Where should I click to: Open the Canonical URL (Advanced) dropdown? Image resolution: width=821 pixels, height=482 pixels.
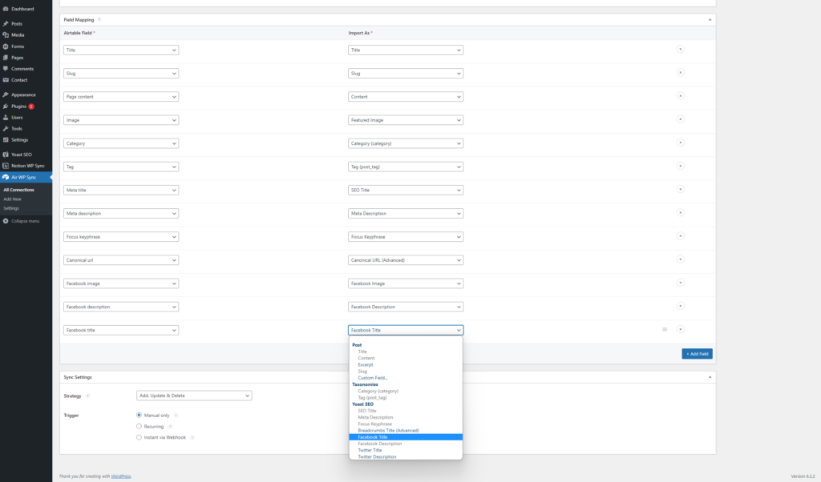405,260
